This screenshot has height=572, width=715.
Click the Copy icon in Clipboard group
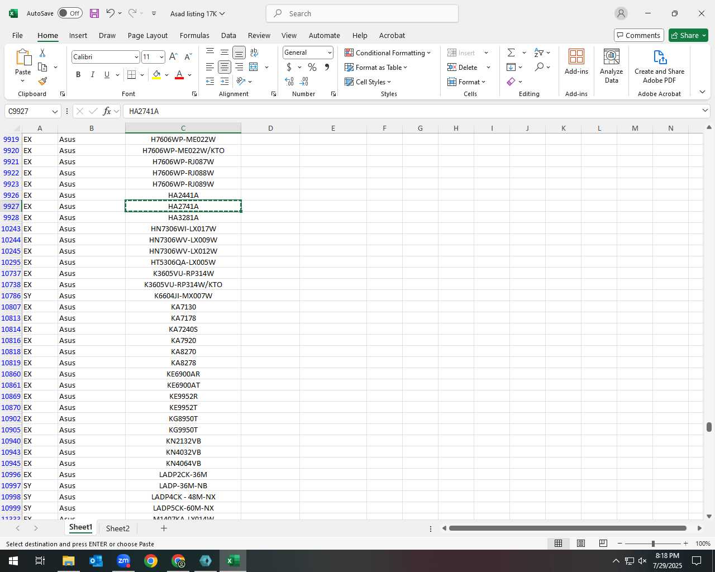pyautogui.click(x=42, y=67)
